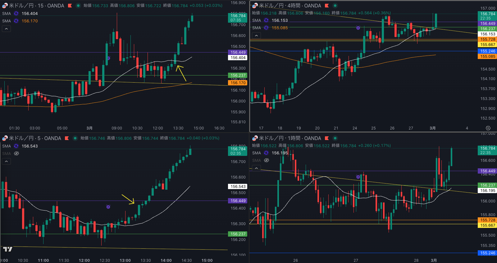Collapse indicator legend on 15-minute chart
Viewport: 497px width, 263px height.
6,29
